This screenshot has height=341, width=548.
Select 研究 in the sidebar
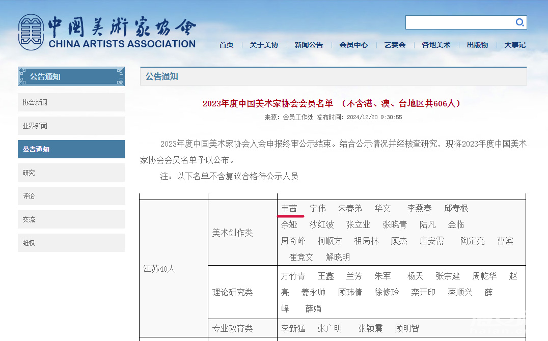click(x=71, y=173)
